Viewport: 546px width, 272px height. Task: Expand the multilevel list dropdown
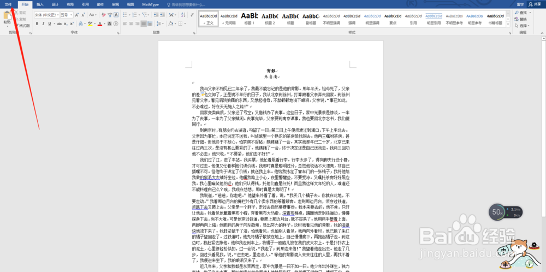point(149,15)
